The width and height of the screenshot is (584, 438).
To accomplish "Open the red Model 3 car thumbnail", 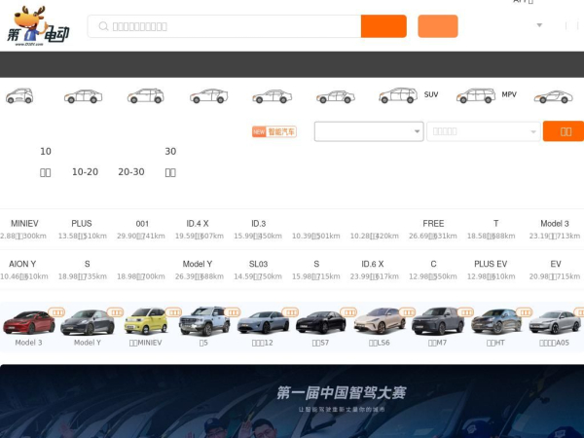I will click(28, 322).
